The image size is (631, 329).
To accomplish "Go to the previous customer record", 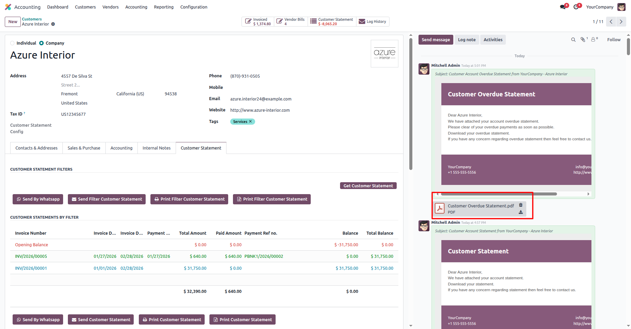I will (611, 22).
